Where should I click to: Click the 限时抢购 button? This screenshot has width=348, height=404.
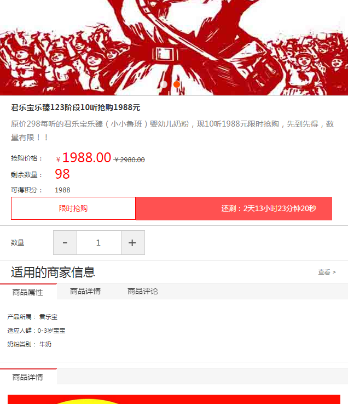(x=73, y=208)
